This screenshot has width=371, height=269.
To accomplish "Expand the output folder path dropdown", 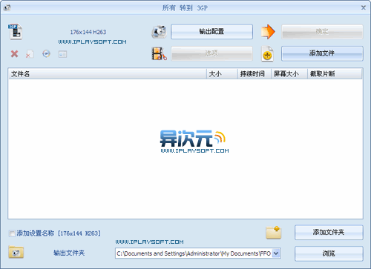I will pyautogui.click(x=276, y=253).
